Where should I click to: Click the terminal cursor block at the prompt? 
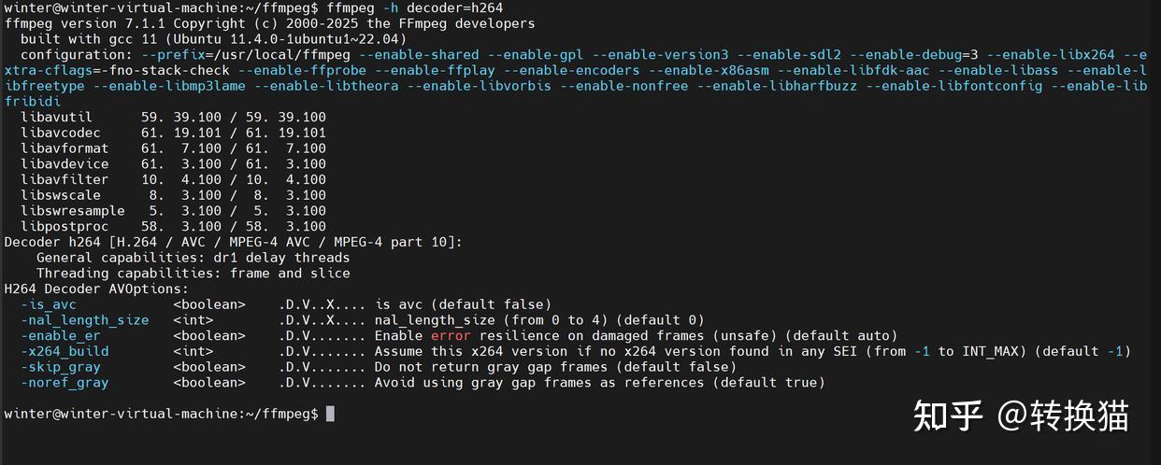pos(330,414)
